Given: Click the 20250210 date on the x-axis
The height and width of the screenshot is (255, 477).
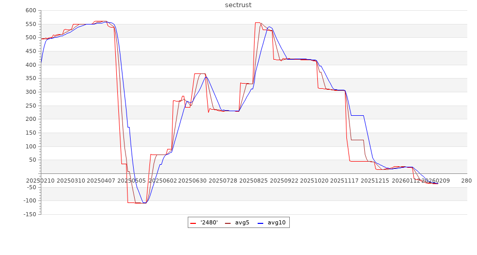Looking at the screenshot, I should tap(41, 181).
